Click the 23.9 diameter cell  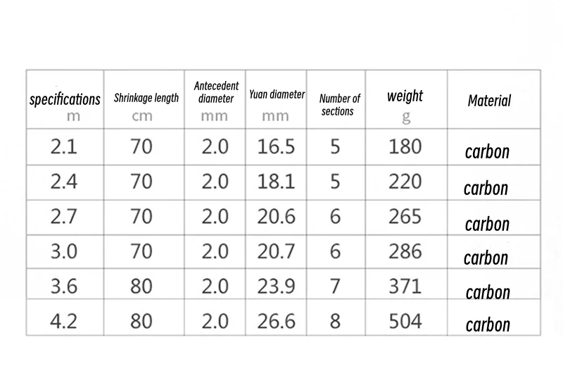[x=276, y=286]
